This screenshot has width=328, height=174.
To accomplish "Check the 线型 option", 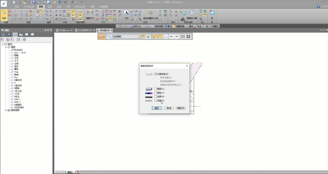I will click(156, 101).
